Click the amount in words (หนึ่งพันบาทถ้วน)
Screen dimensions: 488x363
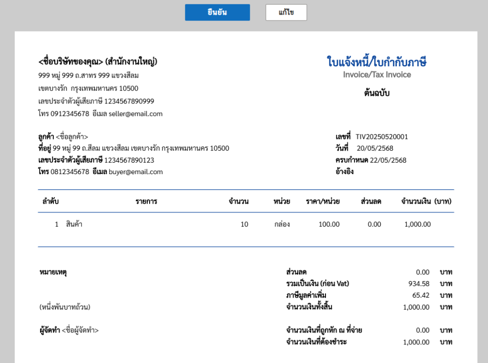tap(65, 307)
